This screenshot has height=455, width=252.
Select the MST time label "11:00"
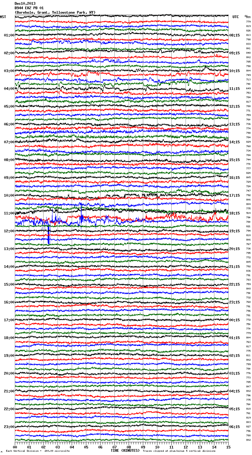click(9, 213)
